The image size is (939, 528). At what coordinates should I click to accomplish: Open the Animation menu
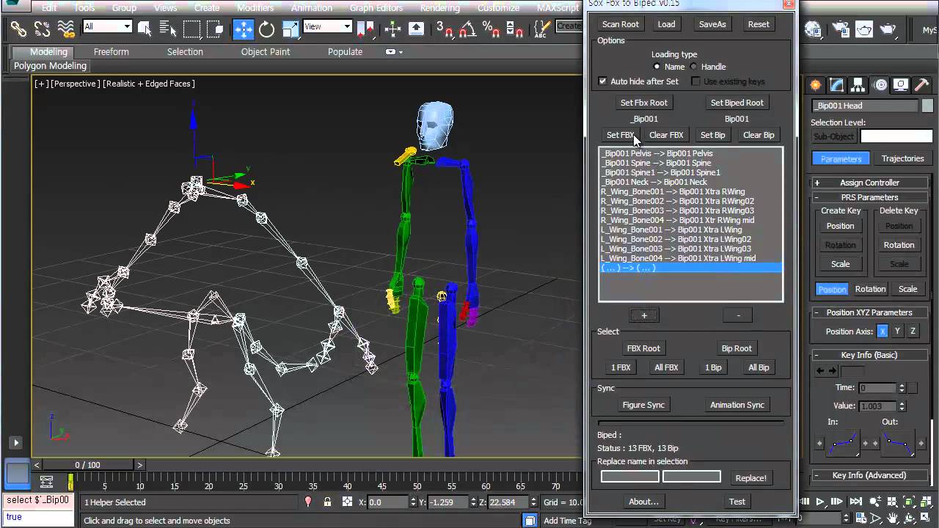pos(312,8)
